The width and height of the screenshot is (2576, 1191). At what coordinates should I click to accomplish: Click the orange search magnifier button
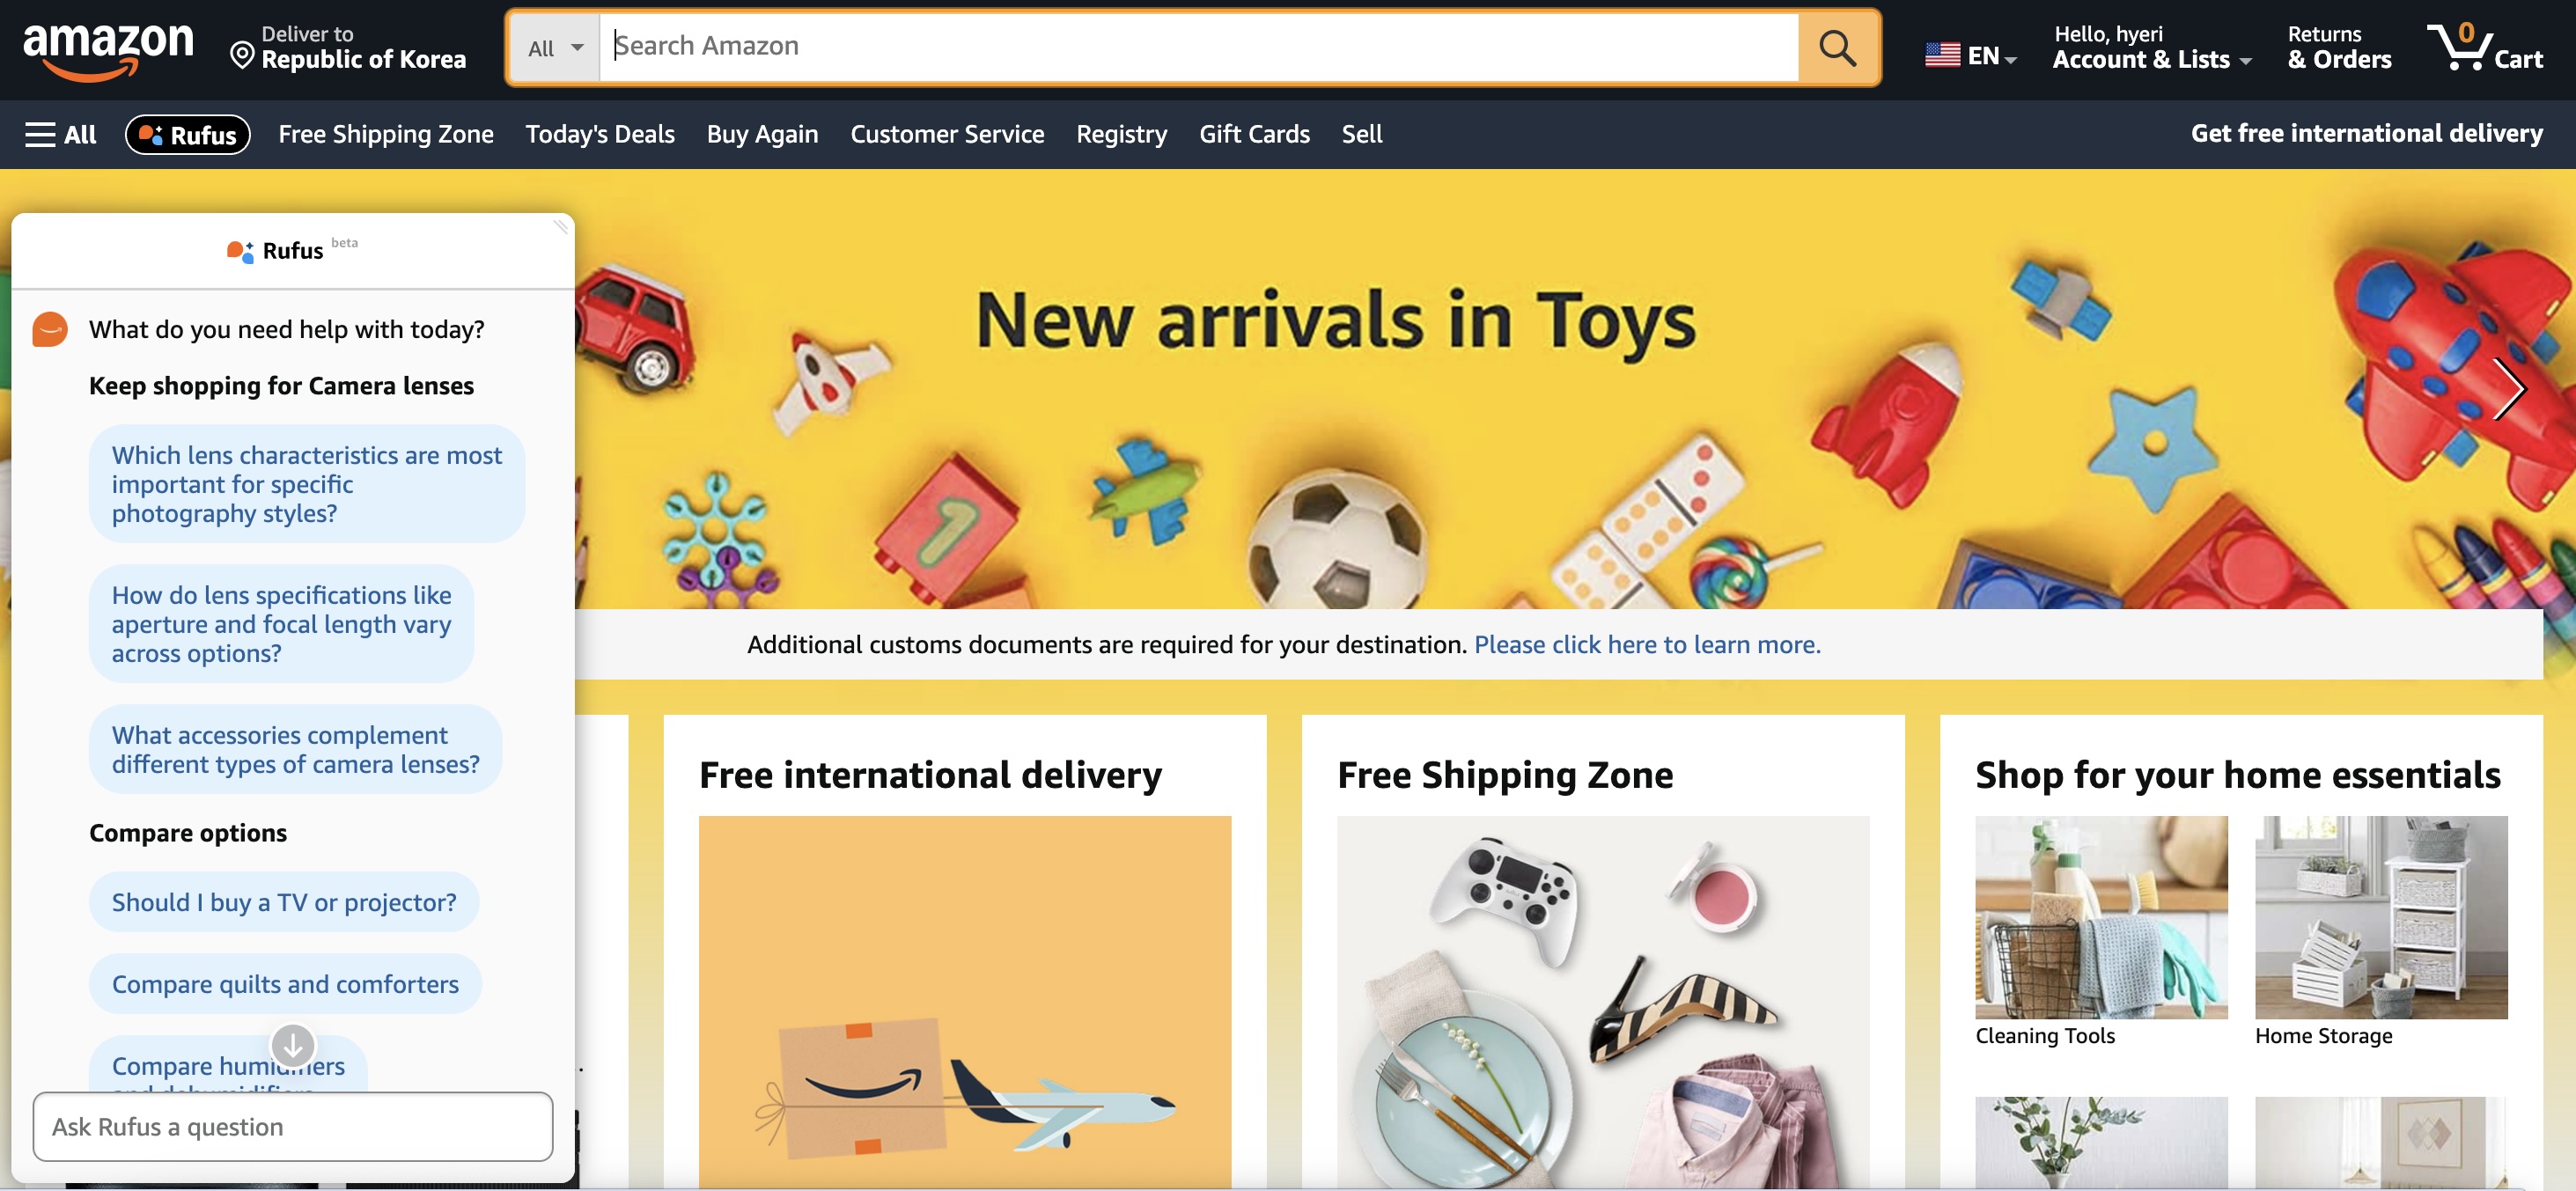1838,47
